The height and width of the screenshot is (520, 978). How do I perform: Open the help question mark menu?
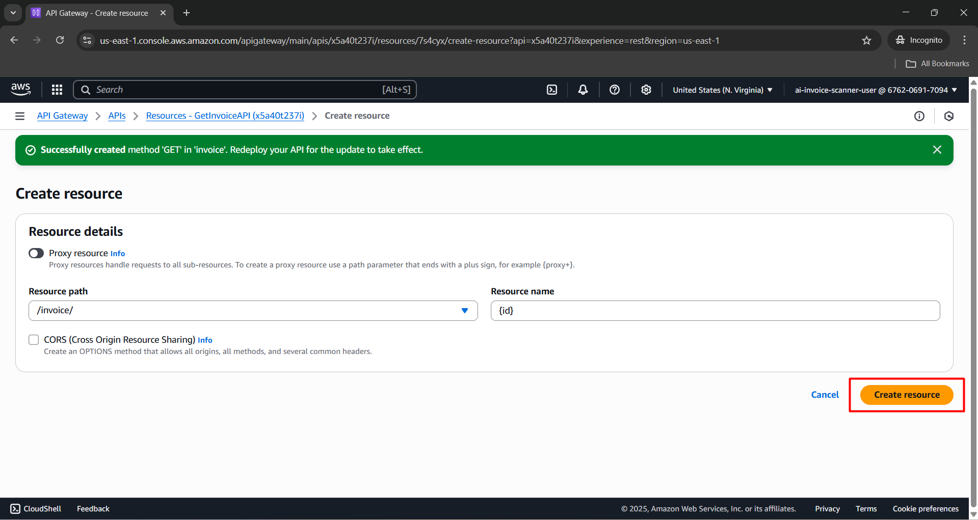tap(615, 90)
